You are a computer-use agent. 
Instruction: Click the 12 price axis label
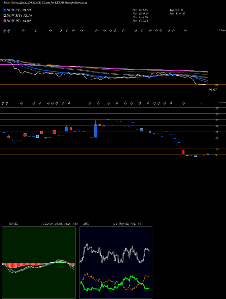click(217, 138)
